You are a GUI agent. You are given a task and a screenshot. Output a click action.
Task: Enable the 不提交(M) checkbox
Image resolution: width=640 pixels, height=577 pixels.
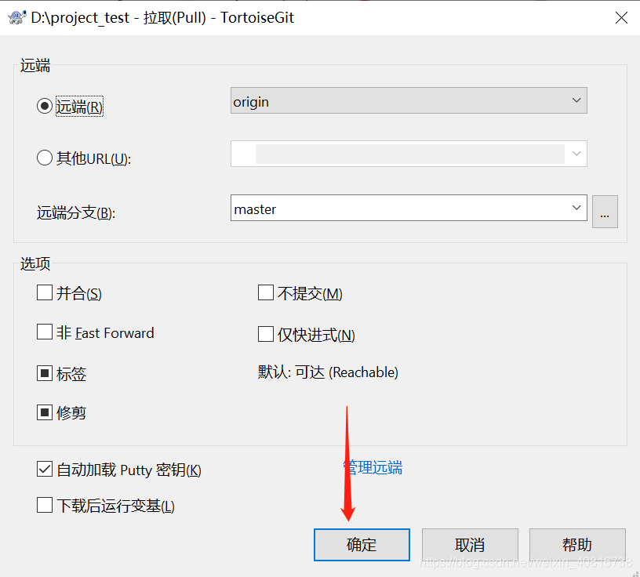pyautogui.click(x=266, y=292)
